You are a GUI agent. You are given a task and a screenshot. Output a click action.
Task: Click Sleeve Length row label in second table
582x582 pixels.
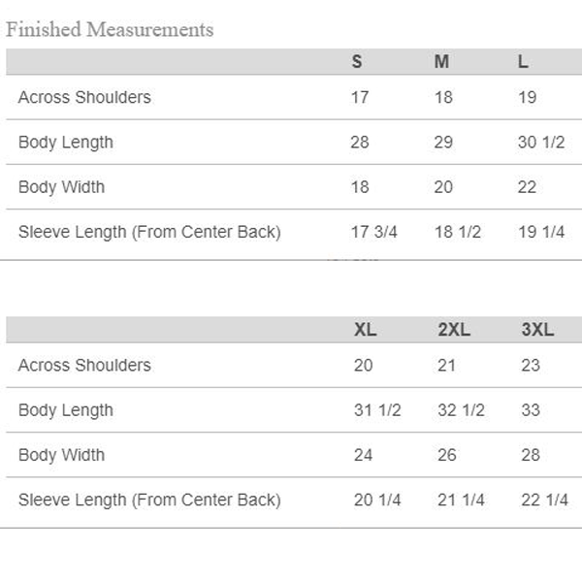point(149,500)
